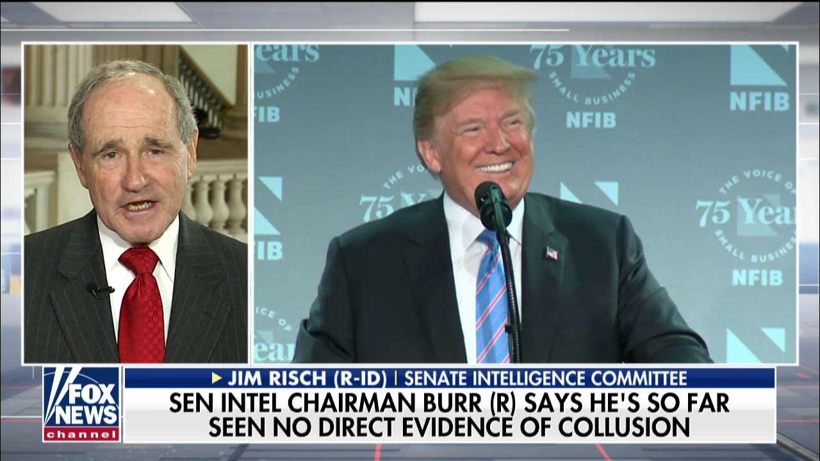Click the NFIB text below top center 75 Years seal
The image size is (820, 461).
591,120
